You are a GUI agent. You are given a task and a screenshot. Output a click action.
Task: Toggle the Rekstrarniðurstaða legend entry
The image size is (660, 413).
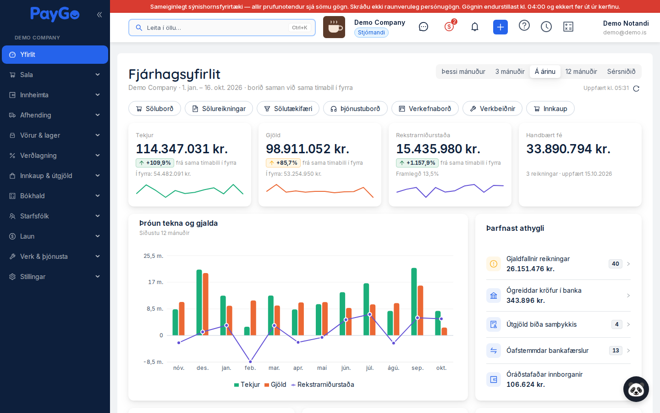[322, 385]
